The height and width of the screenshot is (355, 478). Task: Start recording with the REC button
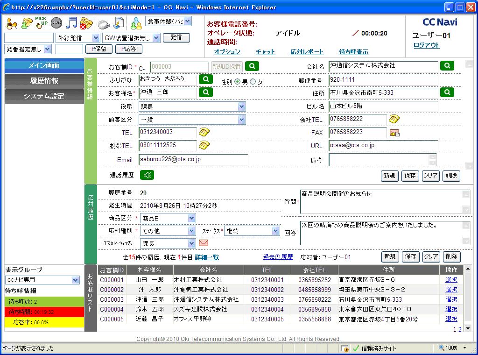[56, 23]
